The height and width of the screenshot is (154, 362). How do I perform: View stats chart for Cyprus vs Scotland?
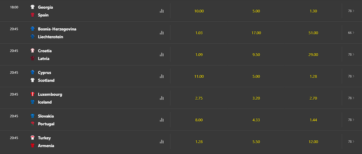(x=162, y=76)
